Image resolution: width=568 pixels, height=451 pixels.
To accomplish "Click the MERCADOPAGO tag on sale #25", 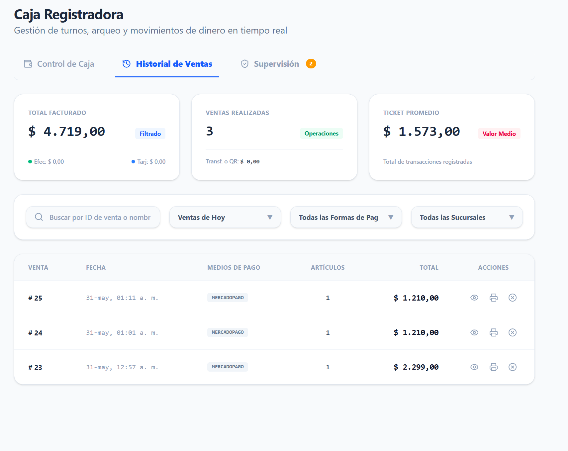I will pyautogui.click(x=228, y=298).
